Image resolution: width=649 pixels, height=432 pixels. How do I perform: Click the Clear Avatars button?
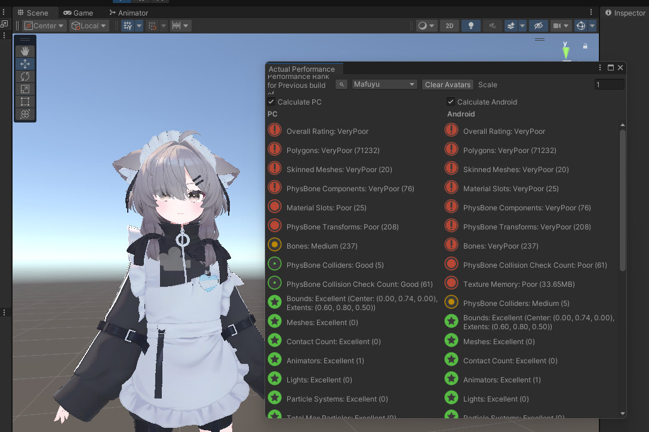[447, 84]
